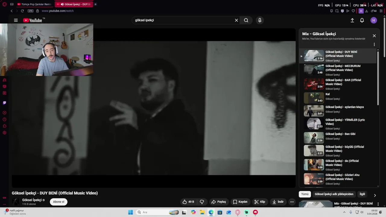Image resolution: width=386 pixels, height=217 pixels.
Task: Select the Göksel İpekçi - DUY BENİ tab
Action: click(x=74, y=4)
